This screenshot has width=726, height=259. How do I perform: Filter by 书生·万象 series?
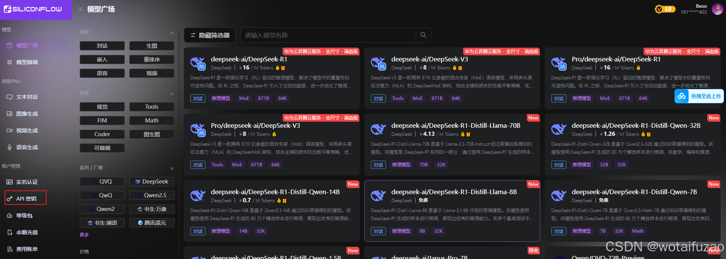pyautogui.click(x=152, y=209)
